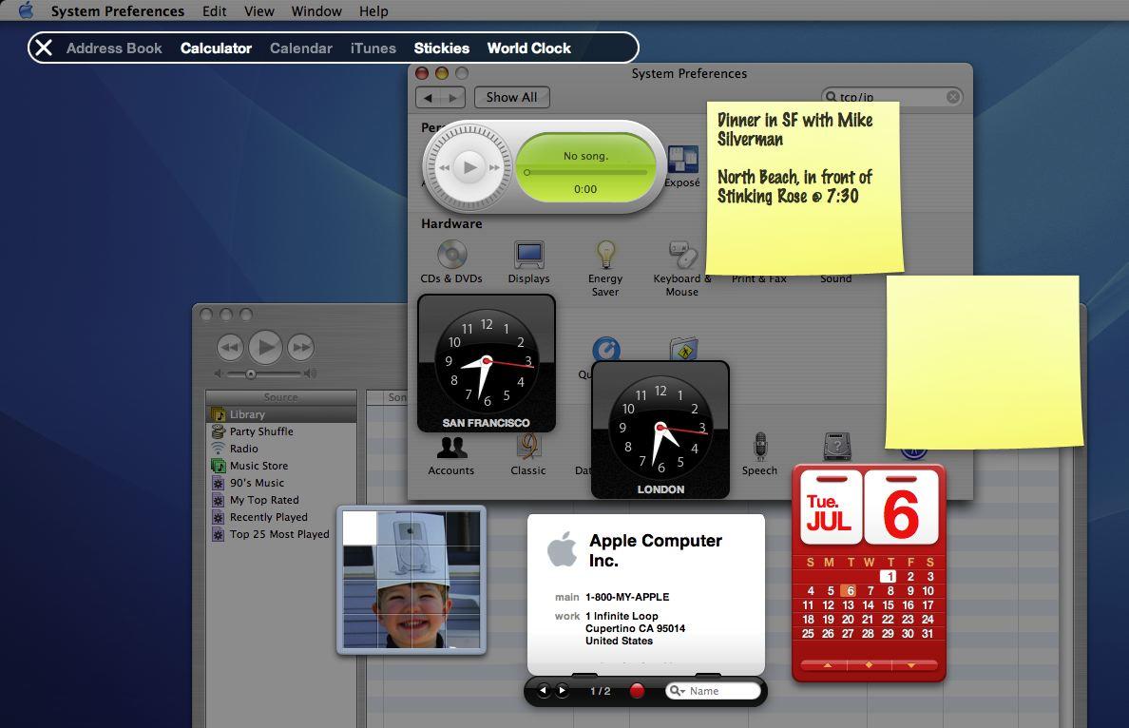The height and width of the screenshot is (728, 1129).
Task: Open the Displays preference pane
Action: 528,262
